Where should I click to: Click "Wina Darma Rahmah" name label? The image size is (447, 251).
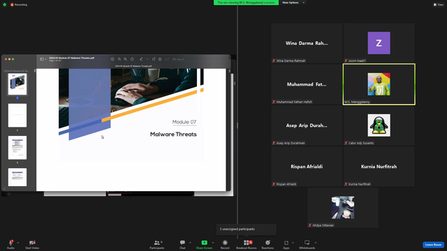291,61
